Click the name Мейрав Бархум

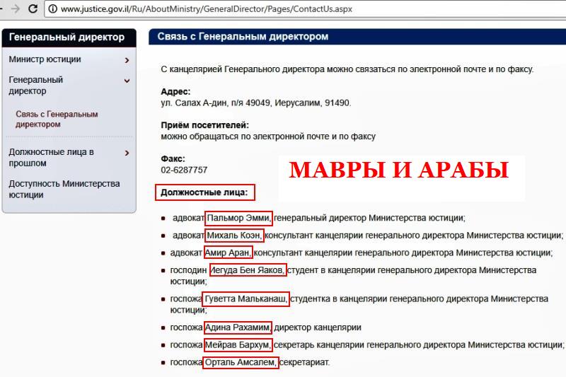pos(238,345)
